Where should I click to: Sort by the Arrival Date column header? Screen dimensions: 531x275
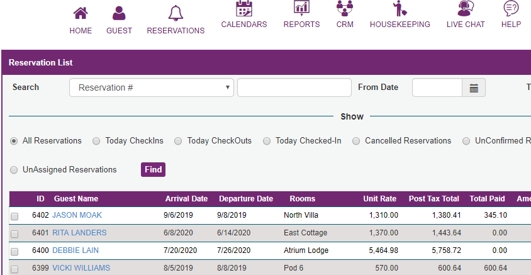point(186,199)
